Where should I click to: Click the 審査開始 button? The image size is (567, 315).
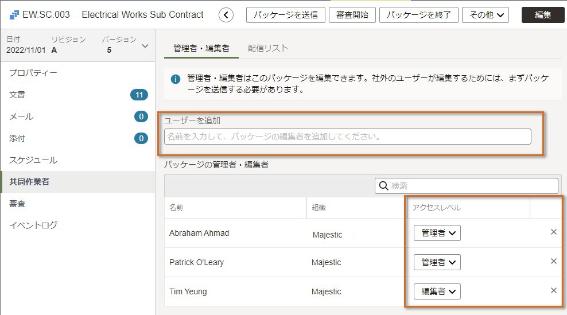coord(352,15)
